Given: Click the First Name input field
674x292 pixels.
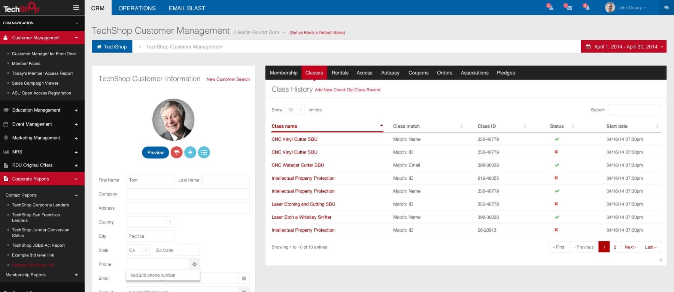Looking at the screenshot, I should [x=150, y=180].
